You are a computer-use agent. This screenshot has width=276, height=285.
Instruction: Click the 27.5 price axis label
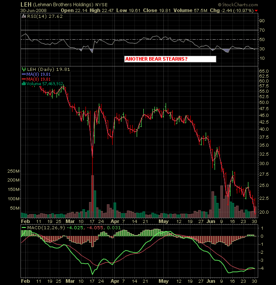[264, 174]
